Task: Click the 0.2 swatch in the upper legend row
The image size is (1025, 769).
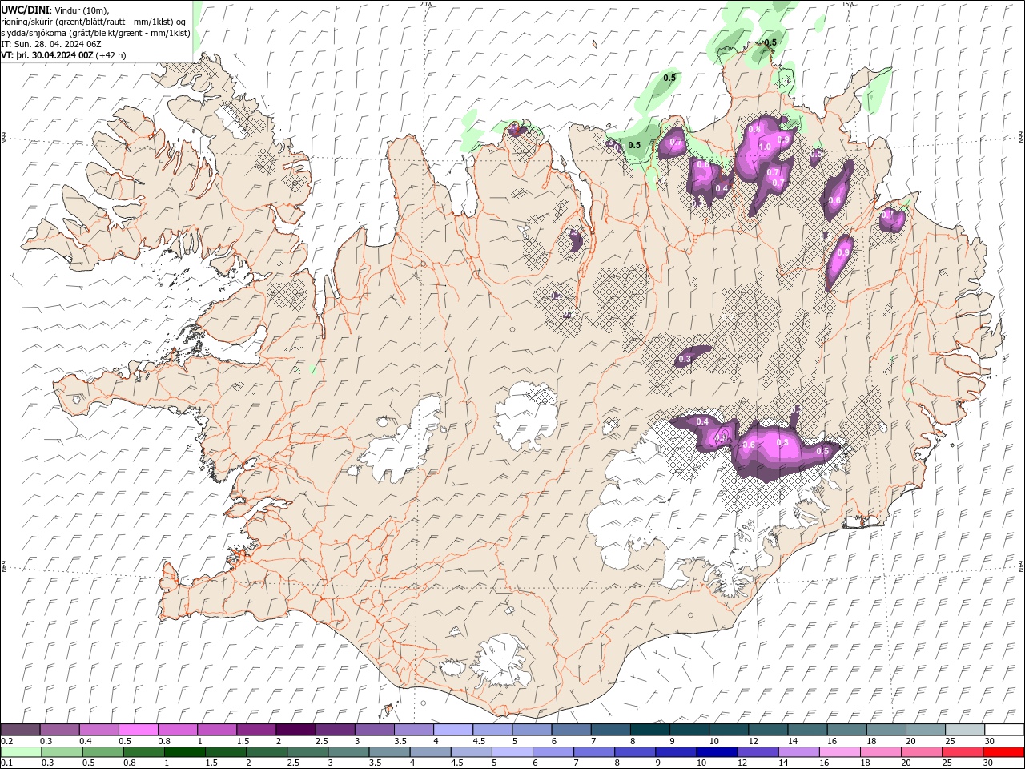Action: point(20,730)
